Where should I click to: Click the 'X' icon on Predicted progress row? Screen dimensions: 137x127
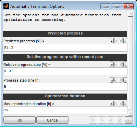[121, 41]
